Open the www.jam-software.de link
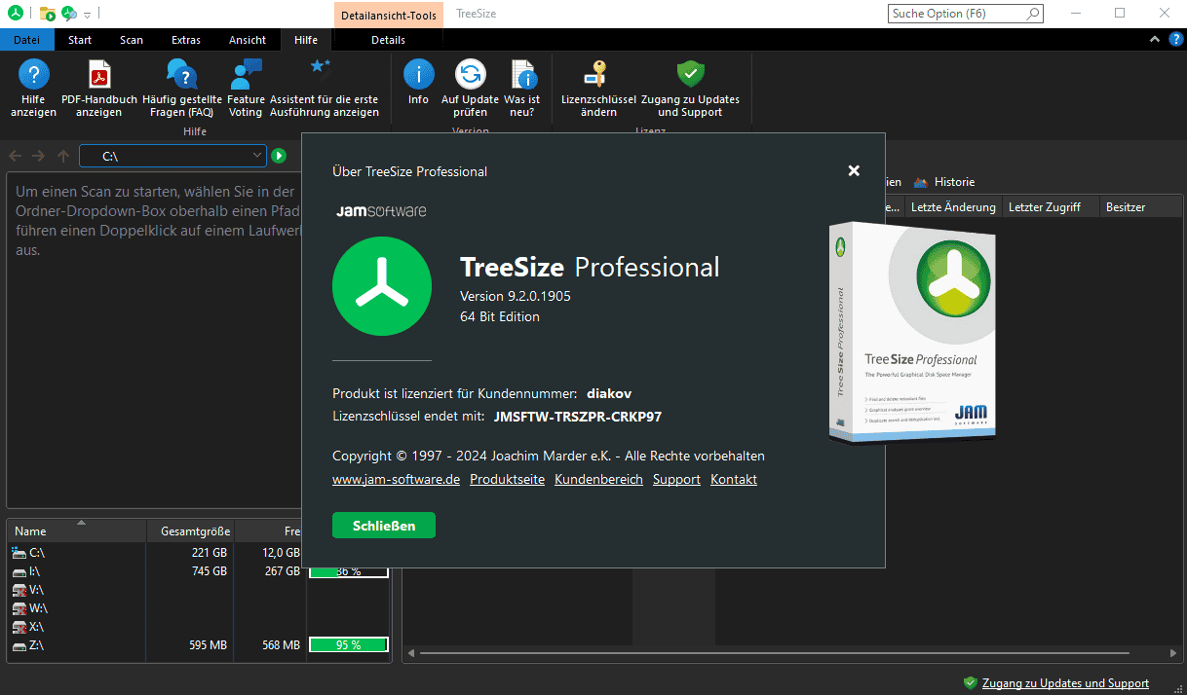 [x=396, y=479]
